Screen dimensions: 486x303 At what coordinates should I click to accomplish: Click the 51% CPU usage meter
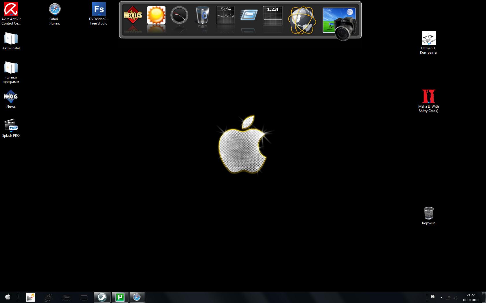pyautogui.click(x=226, y=15)
